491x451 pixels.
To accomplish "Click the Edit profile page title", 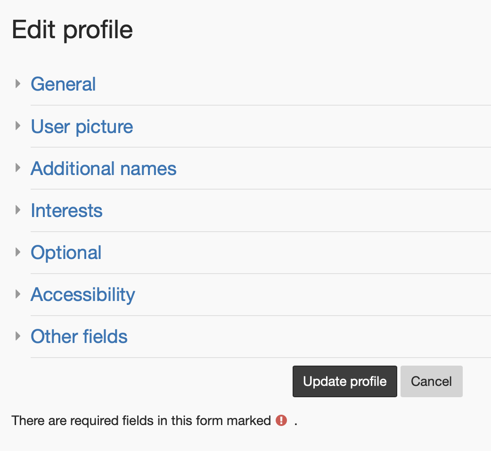I will [x=72, y=29].
